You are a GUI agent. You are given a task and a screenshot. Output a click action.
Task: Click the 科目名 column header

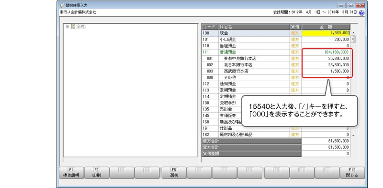[254, 27]
